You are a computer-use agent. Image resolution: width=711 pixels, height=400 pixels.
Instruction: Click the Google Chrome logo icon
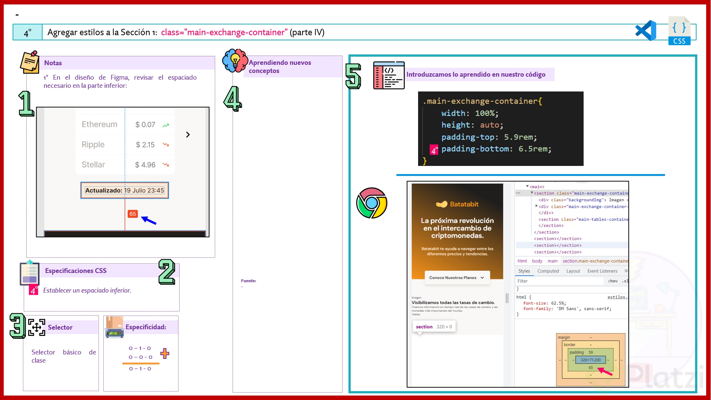(371, 203)
